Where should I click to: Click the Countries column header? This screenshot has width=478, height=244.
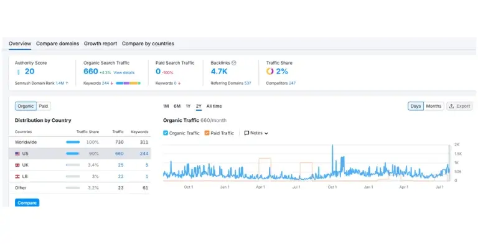[23, 132]
